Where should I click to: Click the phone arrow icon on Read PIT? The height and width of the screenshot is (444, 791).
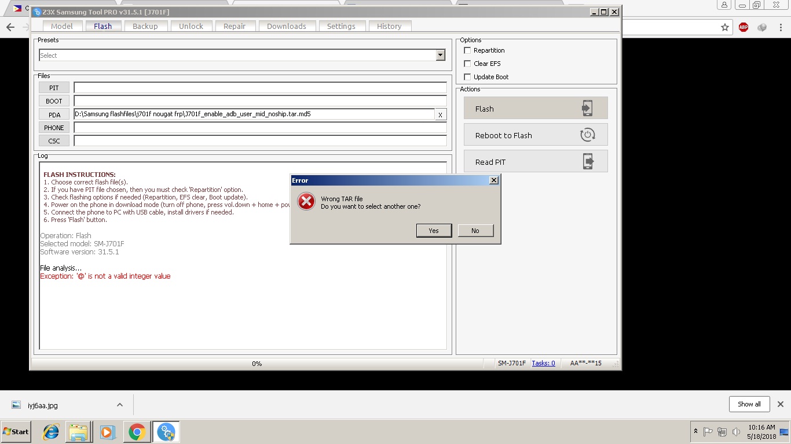tap(587, 161)
